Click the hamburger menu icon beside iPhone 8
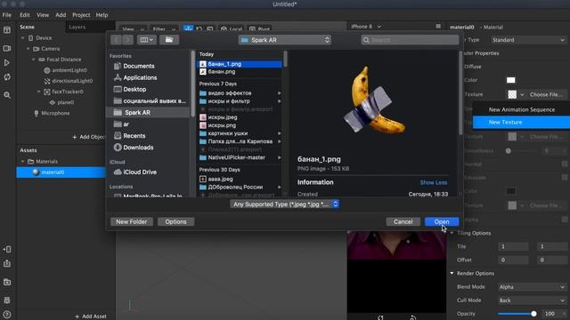 (438, 27)
